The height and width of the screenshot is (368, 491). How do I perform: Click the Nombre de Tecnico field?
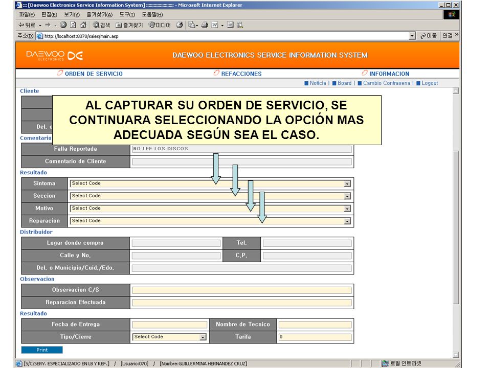click(x=315, y=325)
